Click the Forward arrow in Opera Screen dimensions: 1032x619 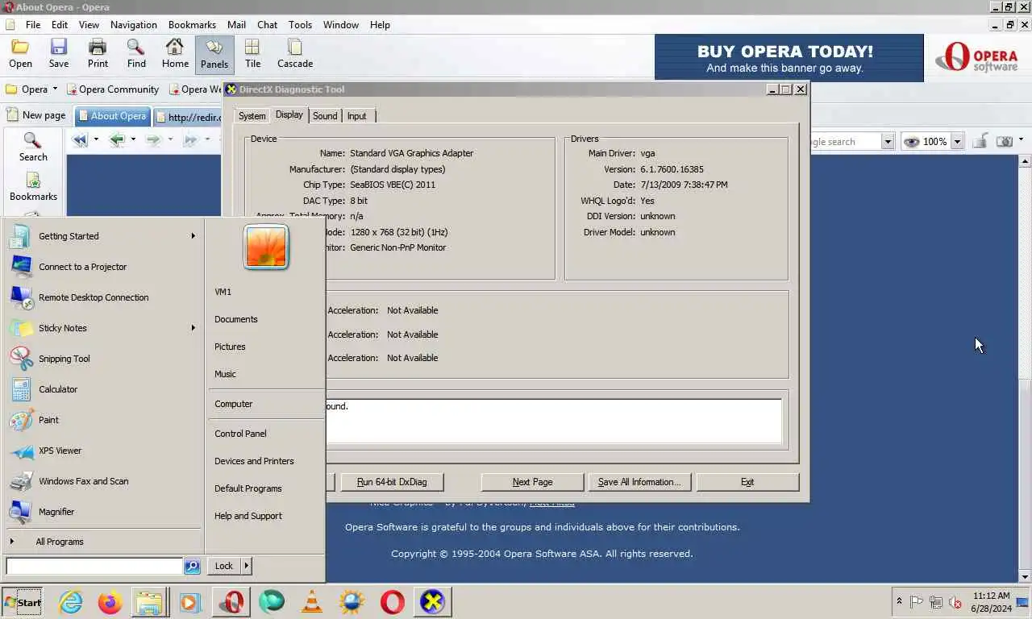(152, 140)
